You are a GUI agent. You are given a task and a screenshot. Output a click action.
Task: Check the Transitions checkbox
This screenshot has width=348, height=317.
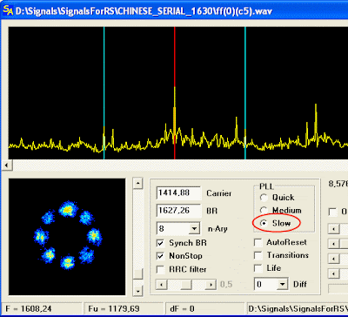258,255
